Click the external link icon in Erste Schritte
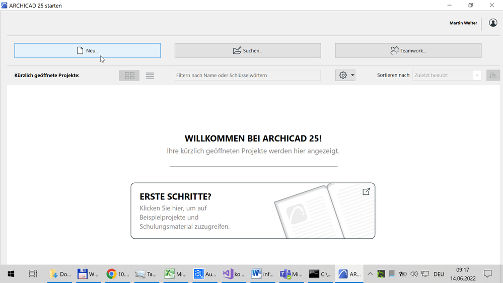 coord(366,191)
